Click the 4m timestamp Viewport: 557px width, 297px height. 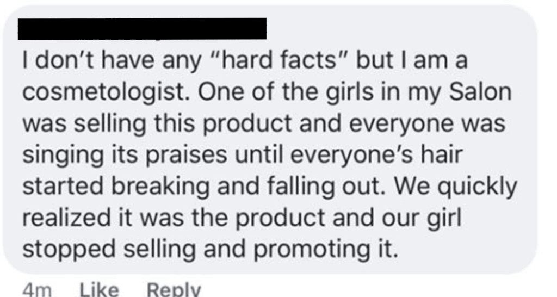[37, 289]
